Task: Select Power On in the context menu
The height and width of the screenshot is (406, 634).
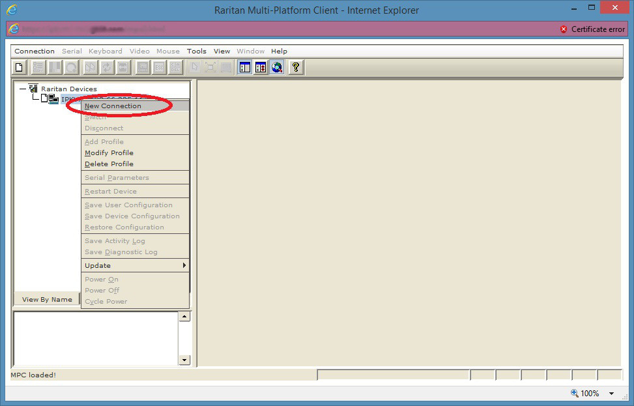Action: (x=135, y=279)
